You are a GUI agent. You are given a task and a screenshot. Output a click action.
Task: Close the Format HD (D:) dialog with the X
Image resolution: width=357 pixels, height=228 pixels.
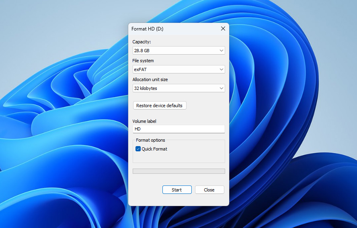point(223,28)
